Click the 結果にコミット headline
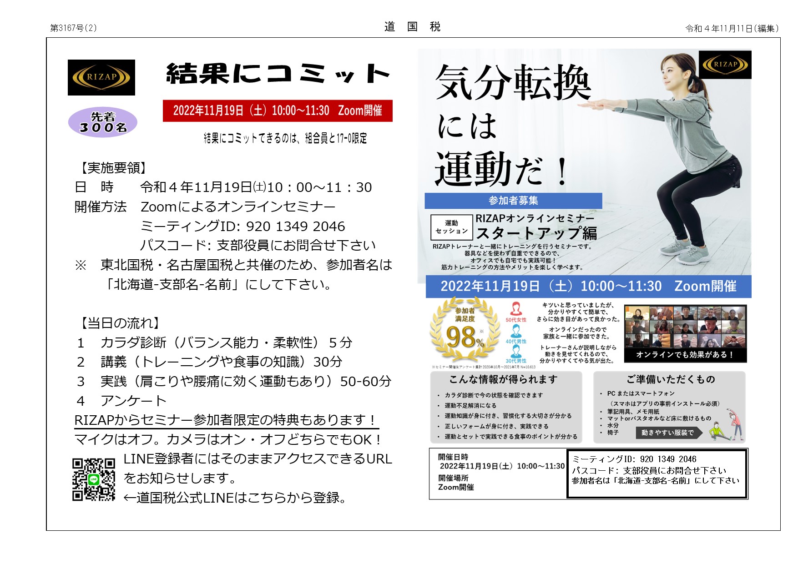798x564 pixels. point(278,74)
